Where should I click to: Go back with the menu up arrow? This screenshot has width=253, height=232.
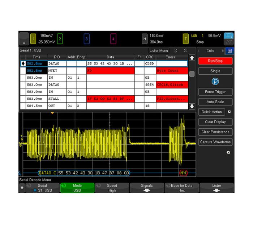tap(22, 188)
